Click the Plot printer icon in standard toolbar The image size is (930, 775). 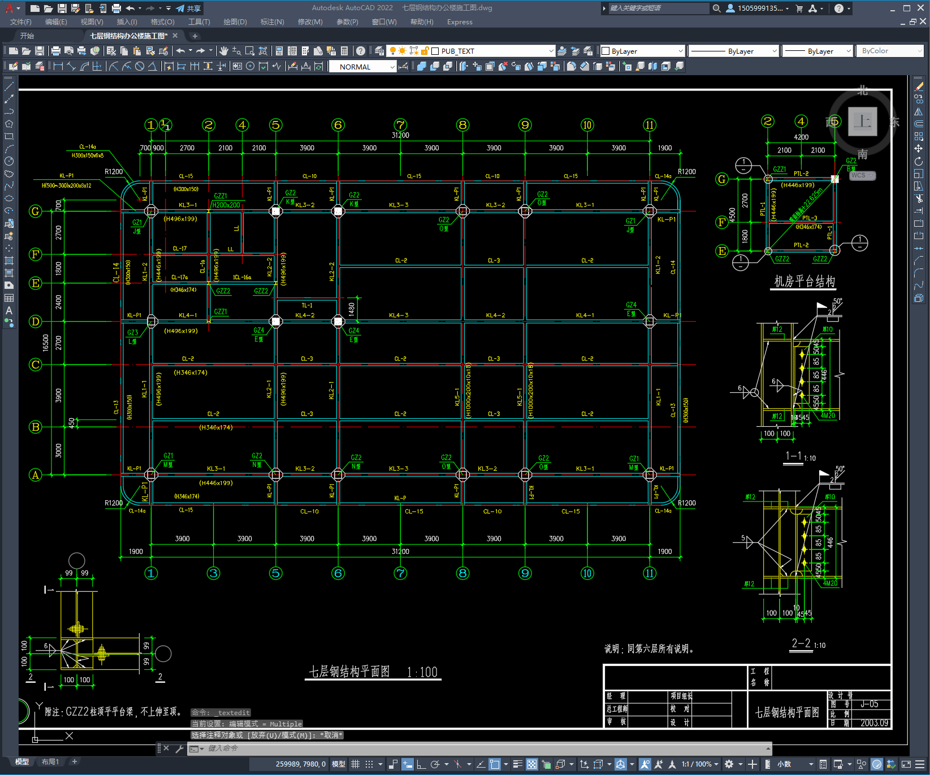[x=56, y=51]
